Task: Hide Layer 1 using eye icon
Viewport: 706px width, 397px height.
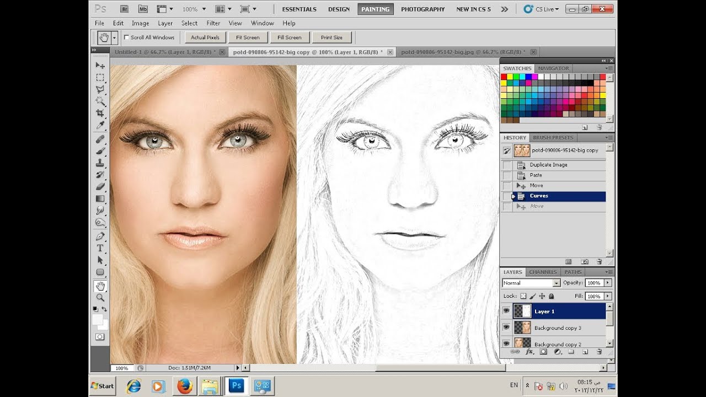Action: 506,311
